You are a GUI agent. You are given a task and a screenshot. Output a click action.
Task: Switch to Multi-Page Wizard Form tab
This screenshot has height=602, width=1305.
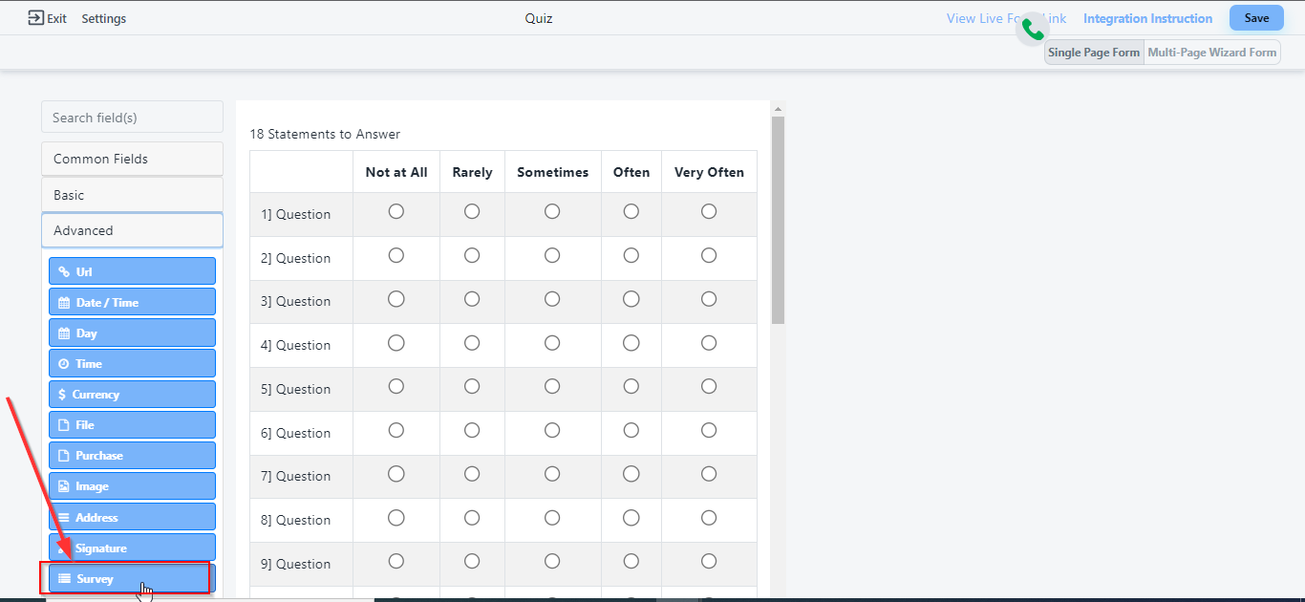(1211, 53)
